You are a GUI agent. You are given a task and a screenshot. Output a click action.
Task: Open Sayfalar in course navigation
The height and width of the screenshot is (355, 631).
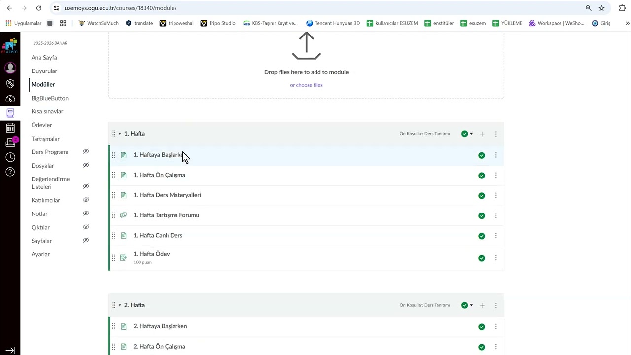pos(41,241)
